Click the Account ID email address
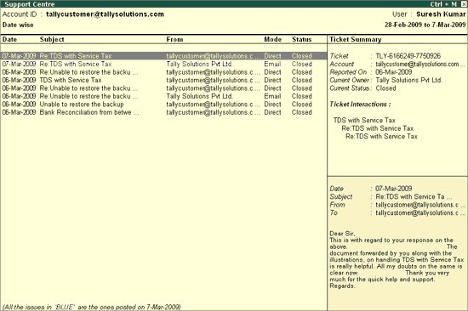Image resolution: width=468 pixels, height=311 pixels. [105, 14]
